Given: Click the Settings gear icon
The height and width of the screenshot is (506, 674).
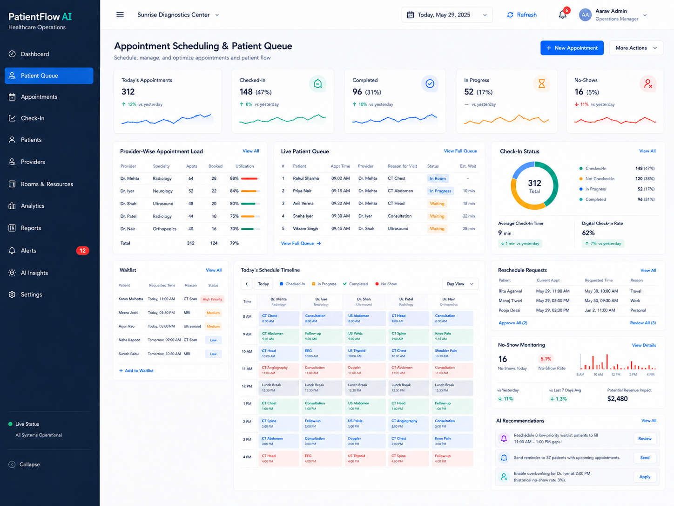Looking at the screenshot, I should click(12, 294).
